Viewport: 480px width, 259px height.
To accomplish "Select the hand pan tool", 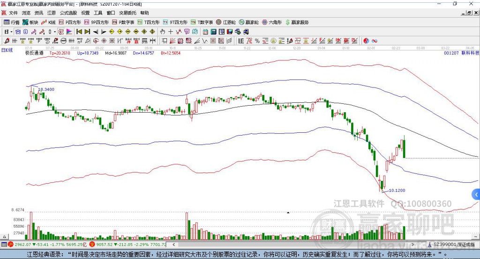I will pyautogui.click(x=163, y=31).
